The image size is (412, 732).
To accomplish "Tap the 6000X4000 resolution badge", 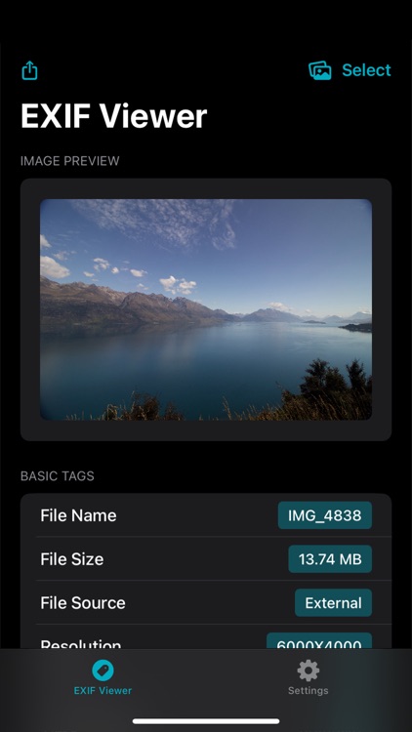I will [x=319, y=641].
